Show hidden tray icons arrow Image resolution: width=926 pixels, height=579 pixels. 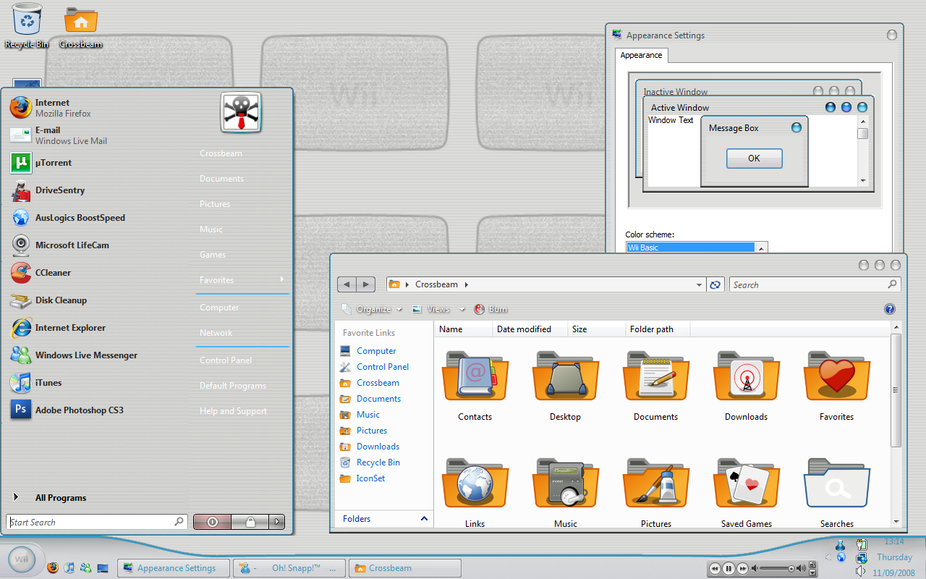[828, 558]
